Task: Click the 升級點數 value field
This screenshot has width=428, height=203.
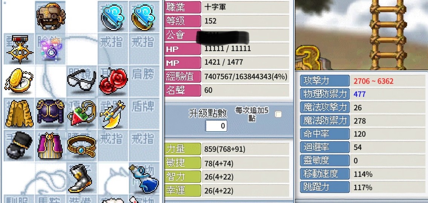Action: point(216,126)
